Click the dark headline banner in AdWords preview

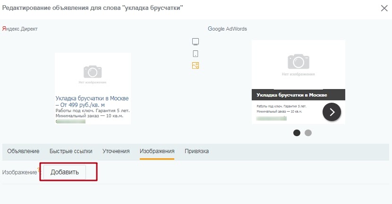(298, 95)
